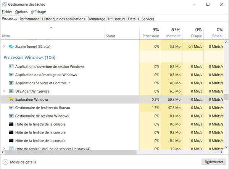
Task: Open the Démarrage tab
Action: (x=97, y=19)
